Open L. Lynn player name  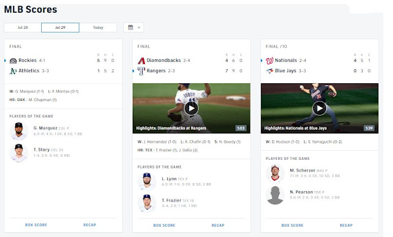pyautogui.click(x=169, y=179)
